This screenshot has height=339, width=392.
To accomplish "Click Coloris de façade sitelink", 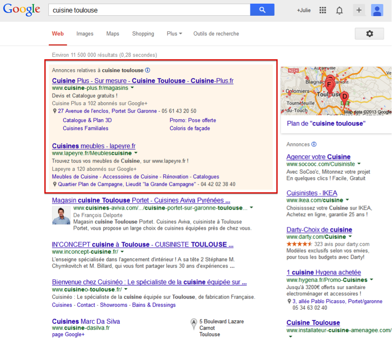I will [x=190, y=128].
